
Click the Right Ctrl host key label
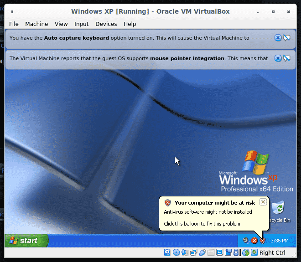[272, 252]
